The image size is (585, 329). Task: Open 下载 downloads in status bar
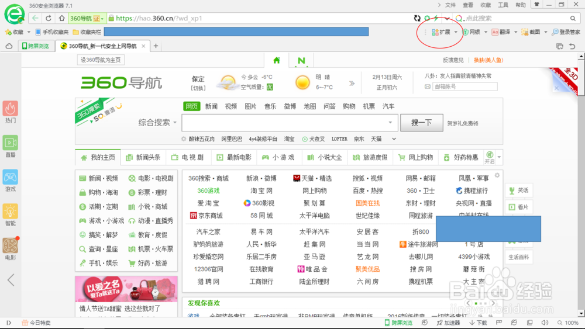coord(479,323)
